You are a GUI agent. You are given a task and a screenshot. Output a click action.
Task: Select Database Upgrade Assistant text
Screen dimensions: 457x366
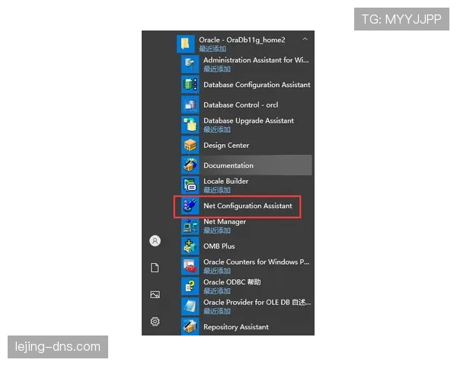pos(248,120)
